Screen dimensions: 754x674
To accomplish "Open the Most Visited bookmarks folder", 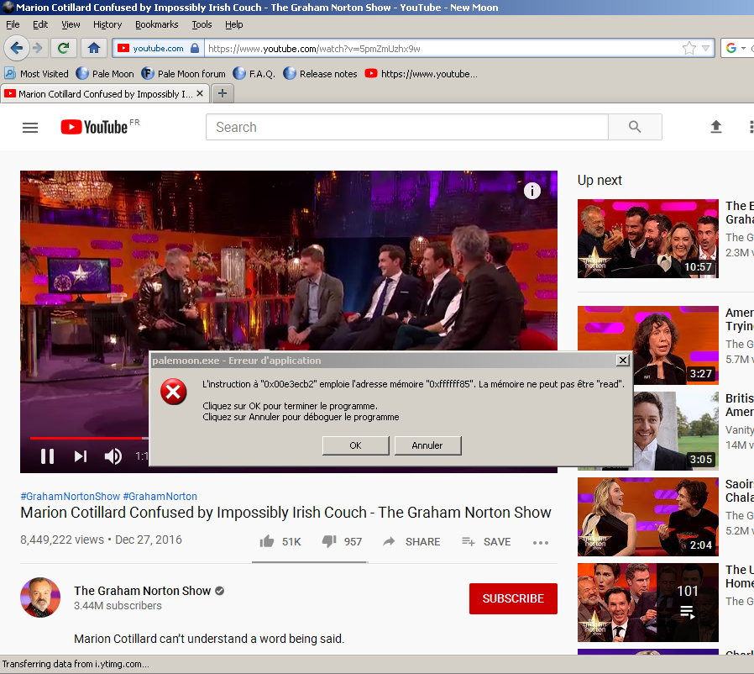I will pos(37,74).
